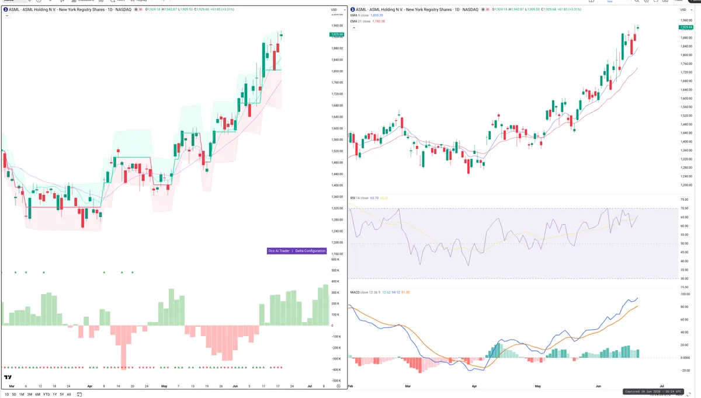The image size is (701, 398).
Task: Select the YTD time range button
Action: pyautogui.click(x=46, y=394)
